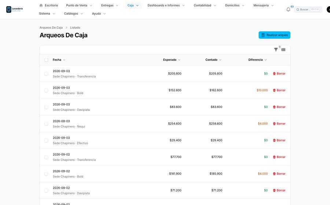
Task: Open the Caja dropdown menu
Action: pyautogui.click(x=133, y=5)
